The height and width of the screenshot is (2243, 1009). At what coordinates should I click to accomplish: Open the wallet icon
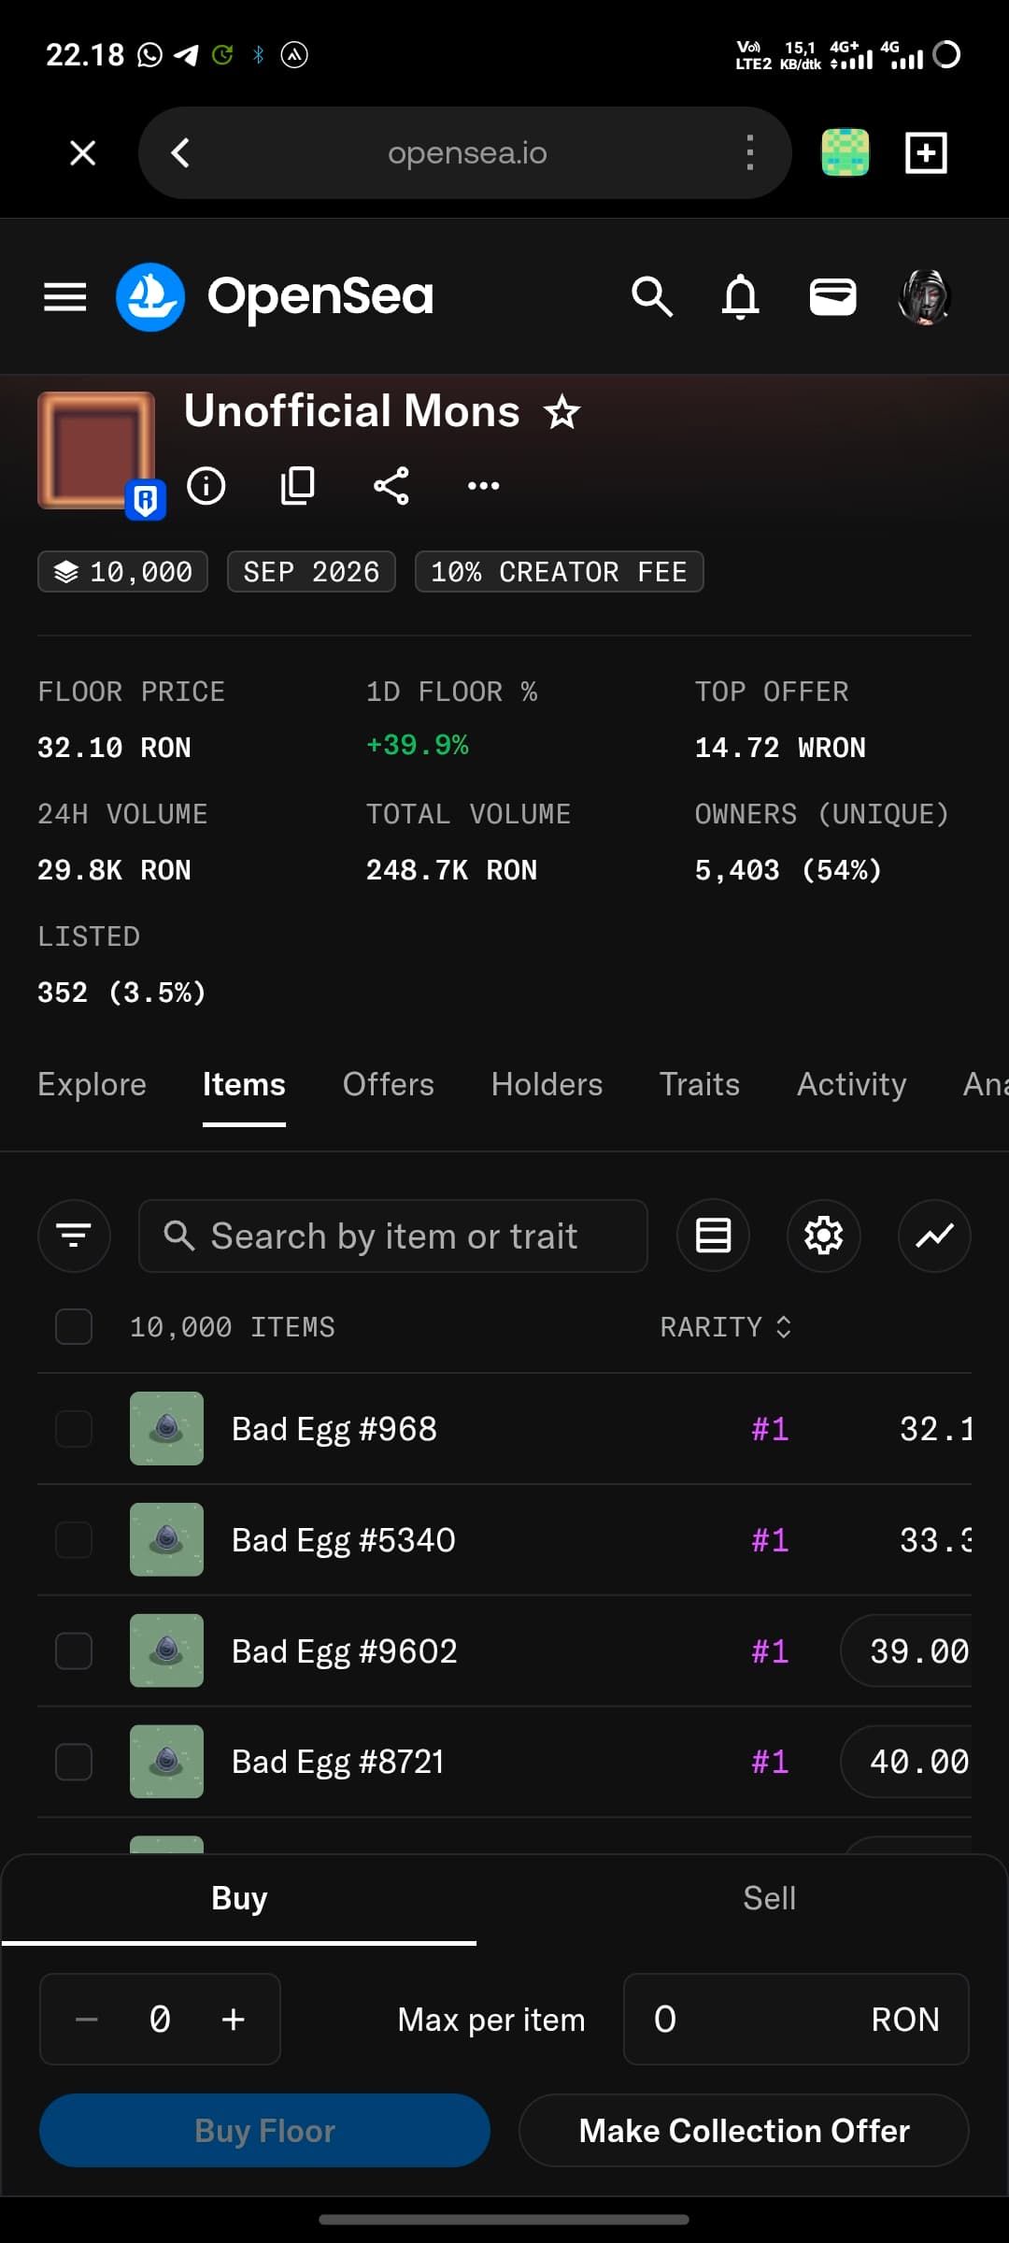(x=832, y=297)
